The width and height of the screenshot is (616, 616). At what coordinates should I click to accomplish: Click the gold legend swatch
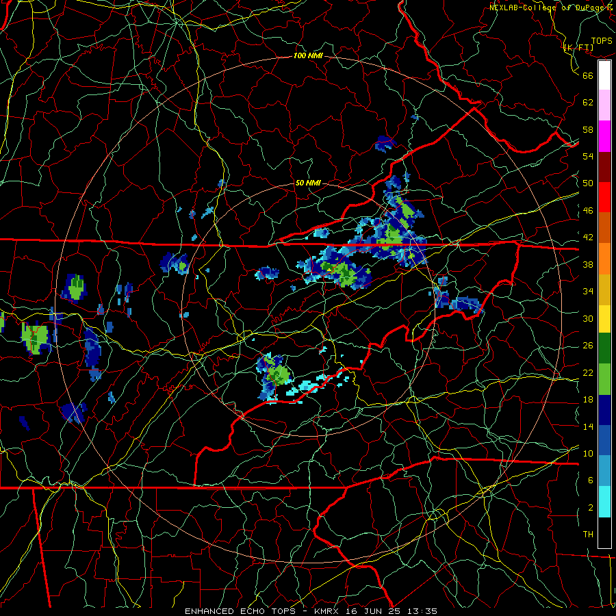(x=604, y=290)
